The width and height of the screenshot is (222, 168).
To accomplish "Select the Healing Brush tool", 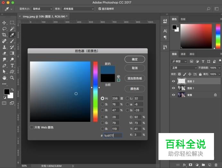I will tap(4, 41).
